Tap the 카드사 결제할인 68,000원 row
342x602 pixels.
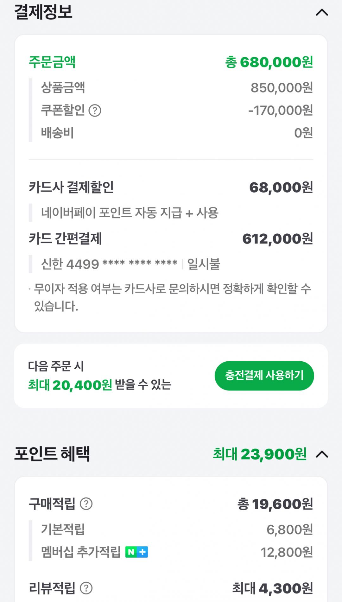[x=171, y=187]
